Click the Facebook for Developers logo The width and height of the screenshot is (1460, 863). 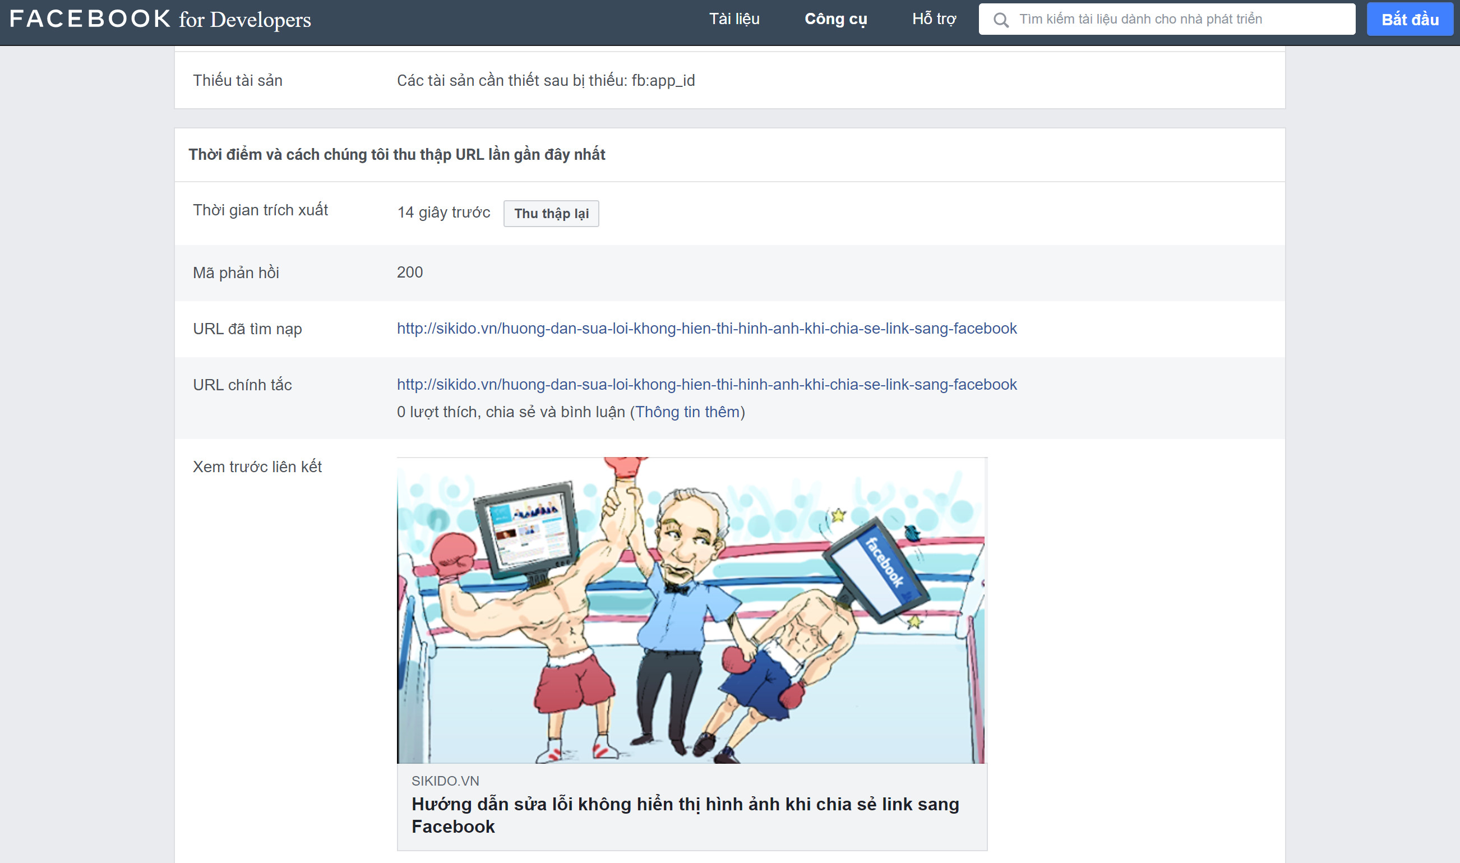[x=160, y=19]
